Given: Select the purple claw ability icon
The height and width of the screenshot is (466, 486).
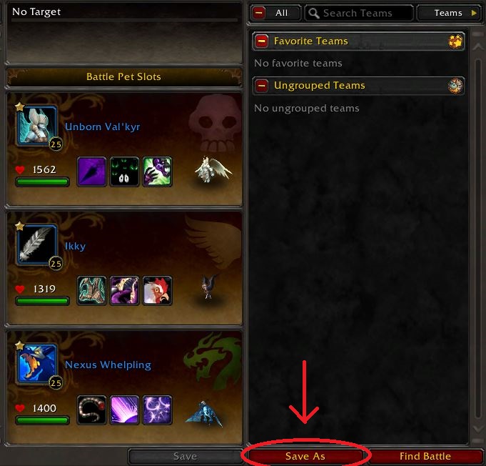Looking at the screenshot, I should (x=157, y=172).
